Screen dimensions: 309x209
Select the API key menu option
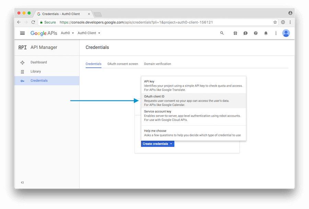point(194,86)
